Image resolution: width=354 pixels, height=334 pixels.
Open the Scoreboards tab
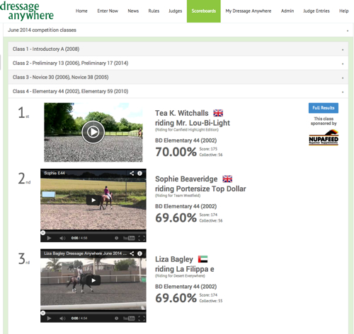tap(204, 11)
